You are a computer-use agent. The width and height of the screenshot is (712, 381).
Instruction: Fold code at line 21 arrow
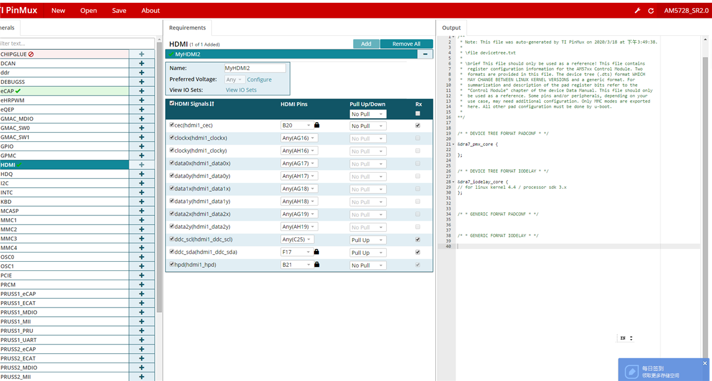pyautogui.click(x=453, y=144)
